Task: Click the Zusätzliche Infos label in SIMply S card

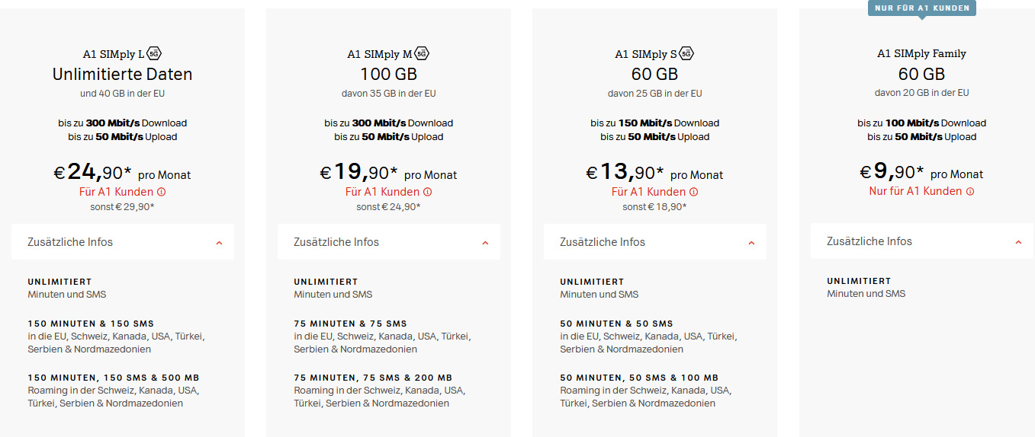Action: tap(603, 242)
